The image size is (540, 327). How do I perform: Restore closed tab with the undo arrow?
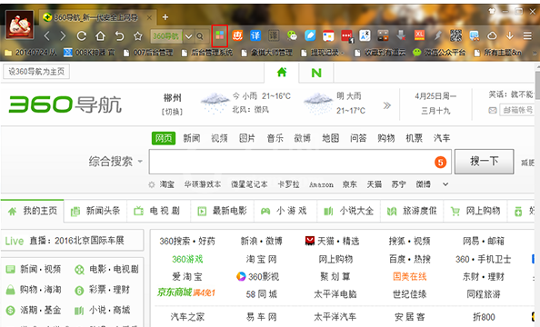[119, 35]
